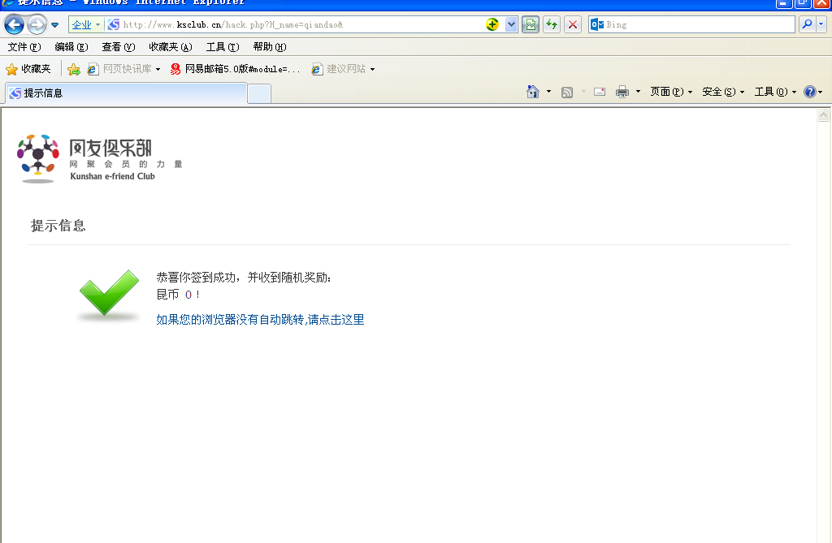832x543 pixels.
Task: Click the Home icon in command bar
Action: point(533,92)
